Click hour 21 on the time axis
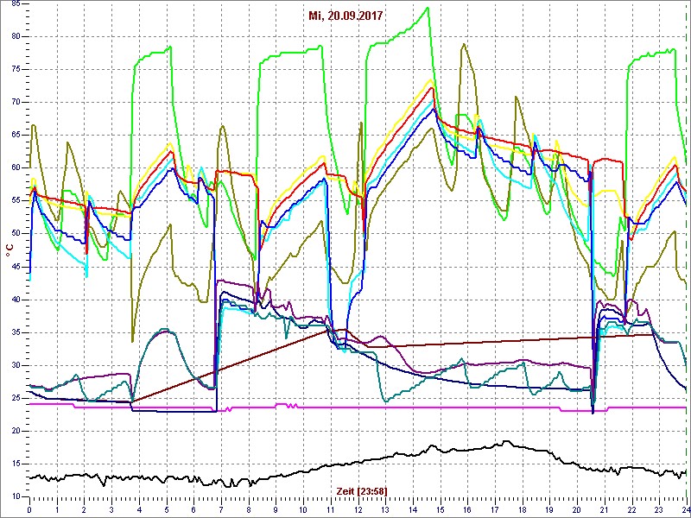 pyautogui.click(x=604, y=509)
